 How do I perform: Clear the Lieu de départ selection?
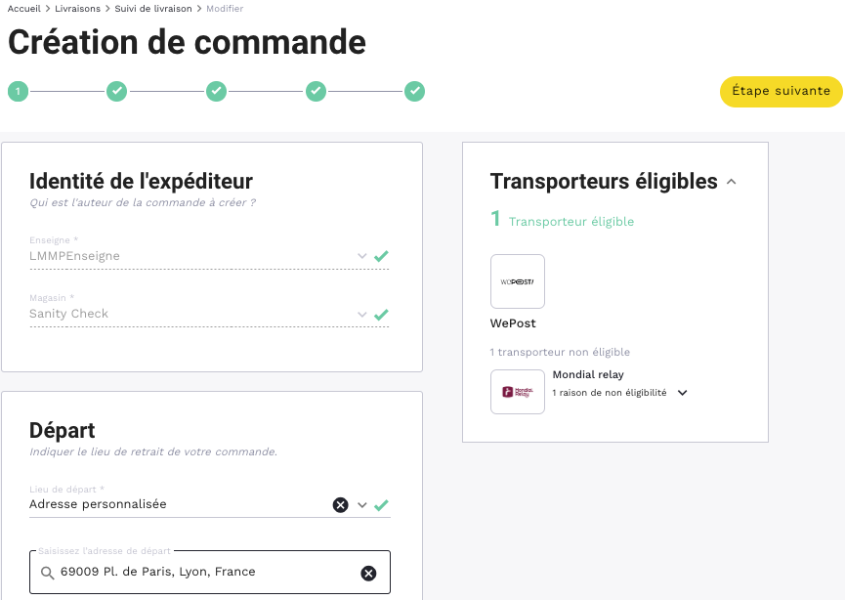click(x=340, y=505)
